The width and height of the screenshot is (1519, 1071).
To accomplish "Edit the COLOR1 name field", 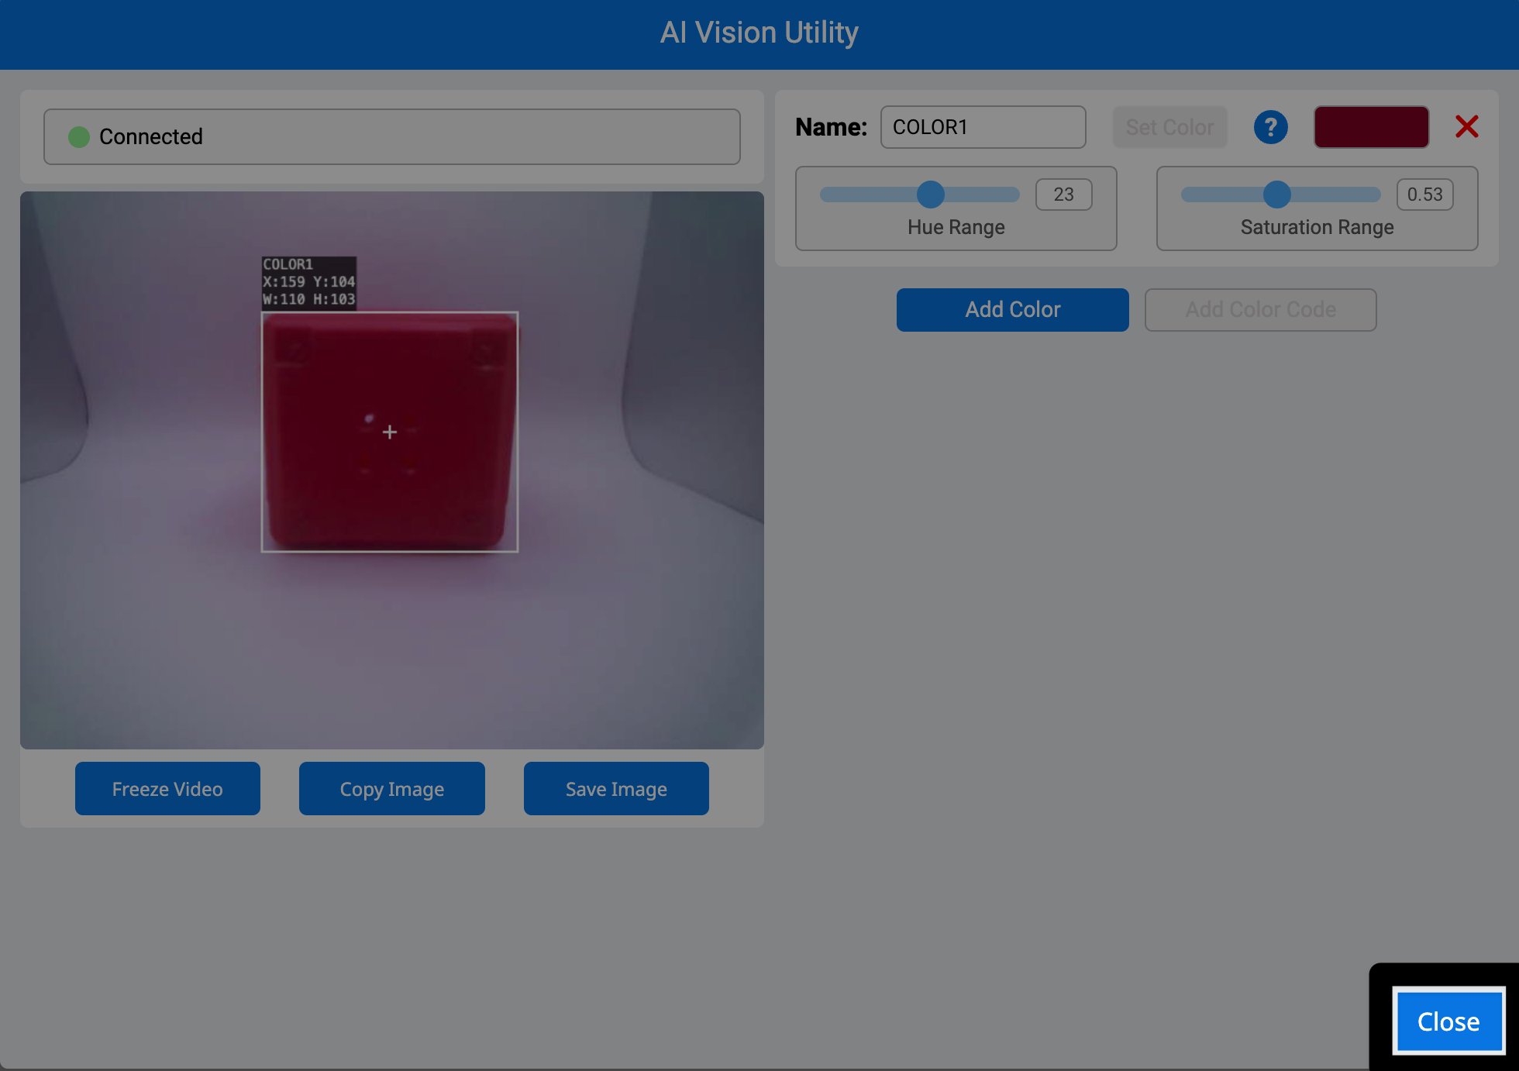I will coord(983,126).
